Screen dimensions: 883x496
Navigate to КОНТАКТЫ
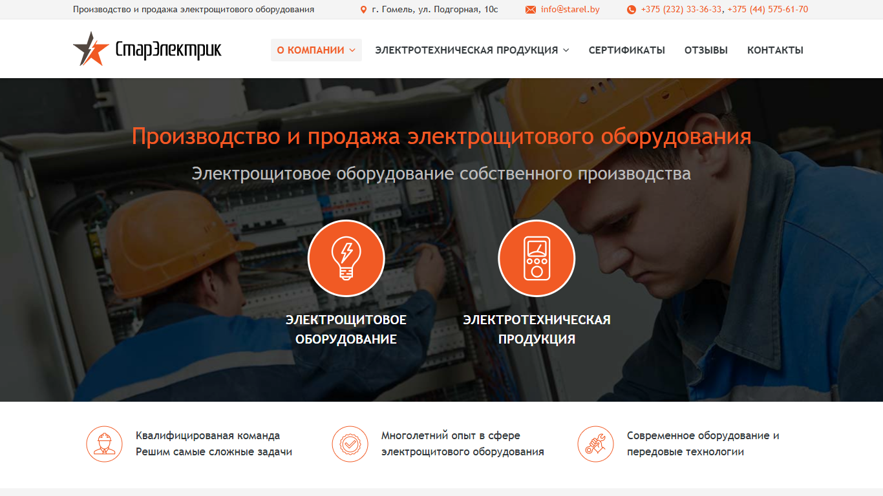click(775, 50)
